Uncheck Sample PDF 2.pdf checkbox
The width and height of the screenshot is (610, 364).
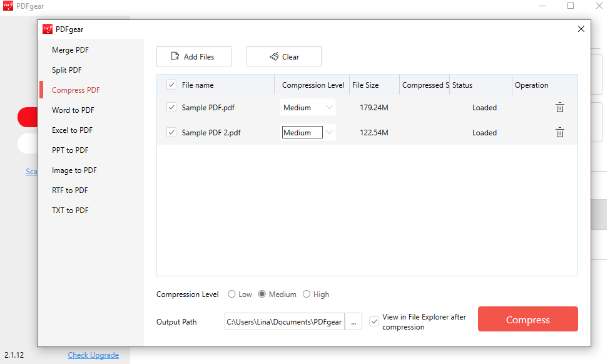point(171,132)
